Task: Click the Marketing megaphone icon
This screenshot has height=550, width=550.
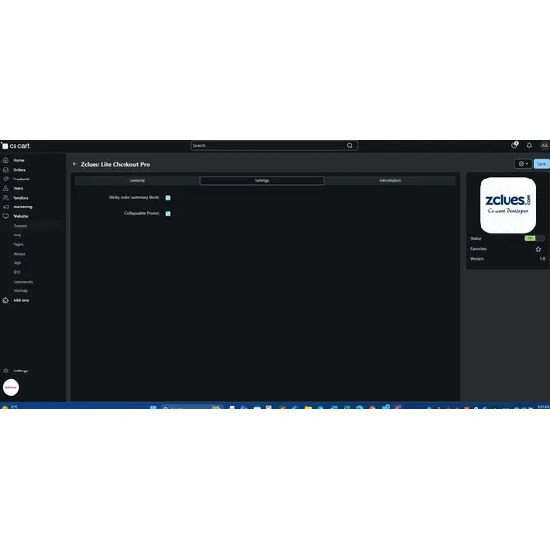Action: point(6,206)
